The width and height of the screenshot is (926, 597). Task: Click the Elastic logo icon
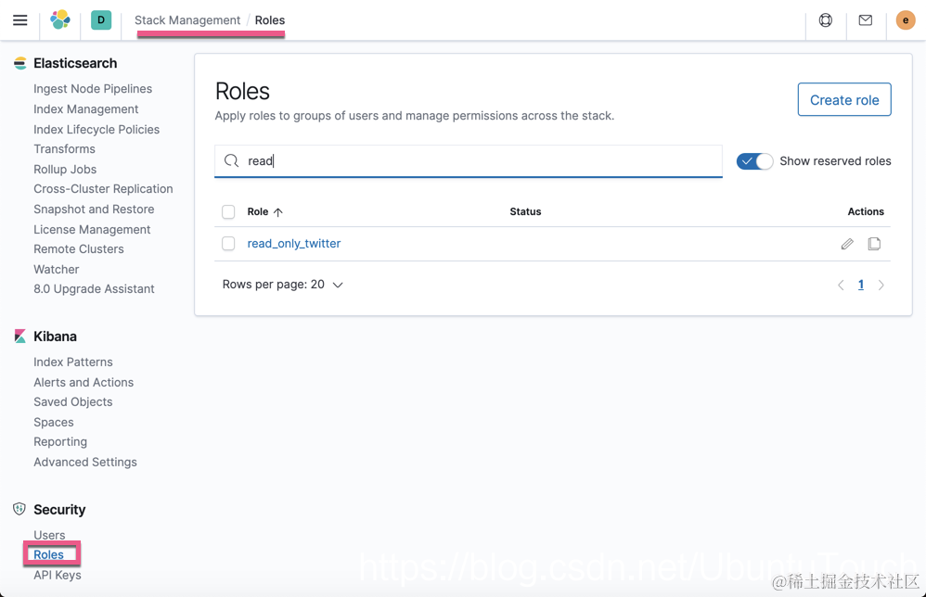[60, 20]
